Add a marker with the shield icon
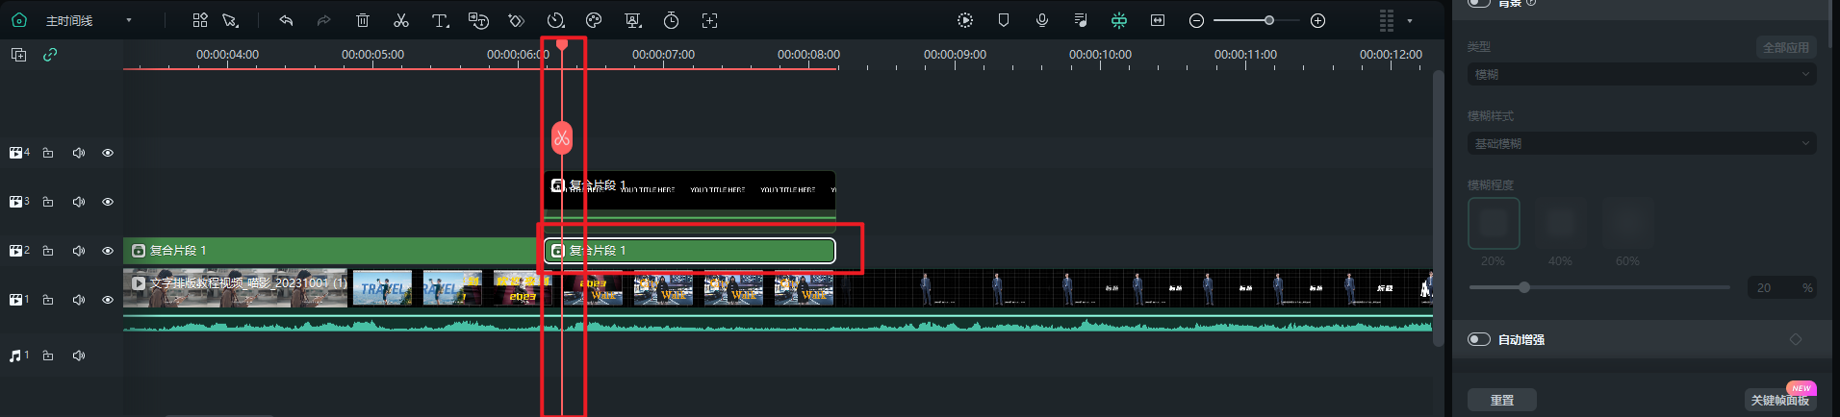Screen dimensions: 1840x417 (1004, 20)
